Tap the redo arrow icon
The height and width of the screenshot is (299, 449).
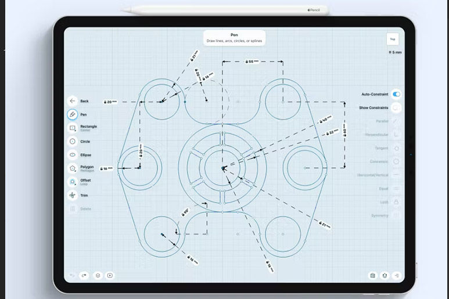click(x=84, y=276)
